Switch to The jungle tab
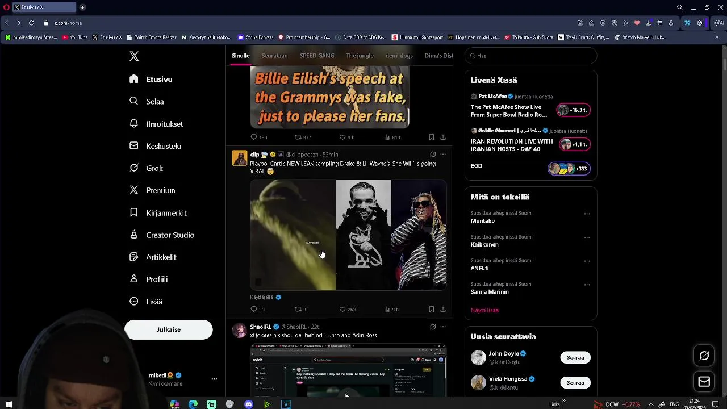This screenshot has width=727, height=409. (360, 56)
